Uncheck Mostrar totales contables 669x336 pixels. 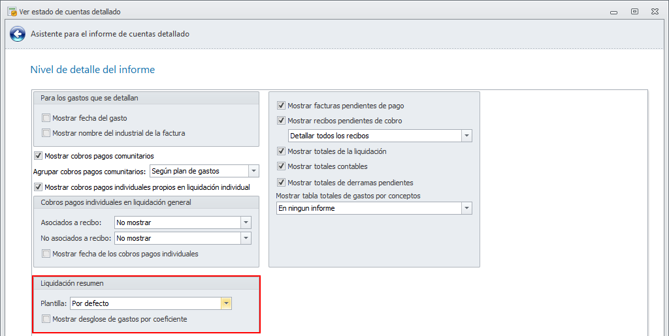tap(282, 166)
